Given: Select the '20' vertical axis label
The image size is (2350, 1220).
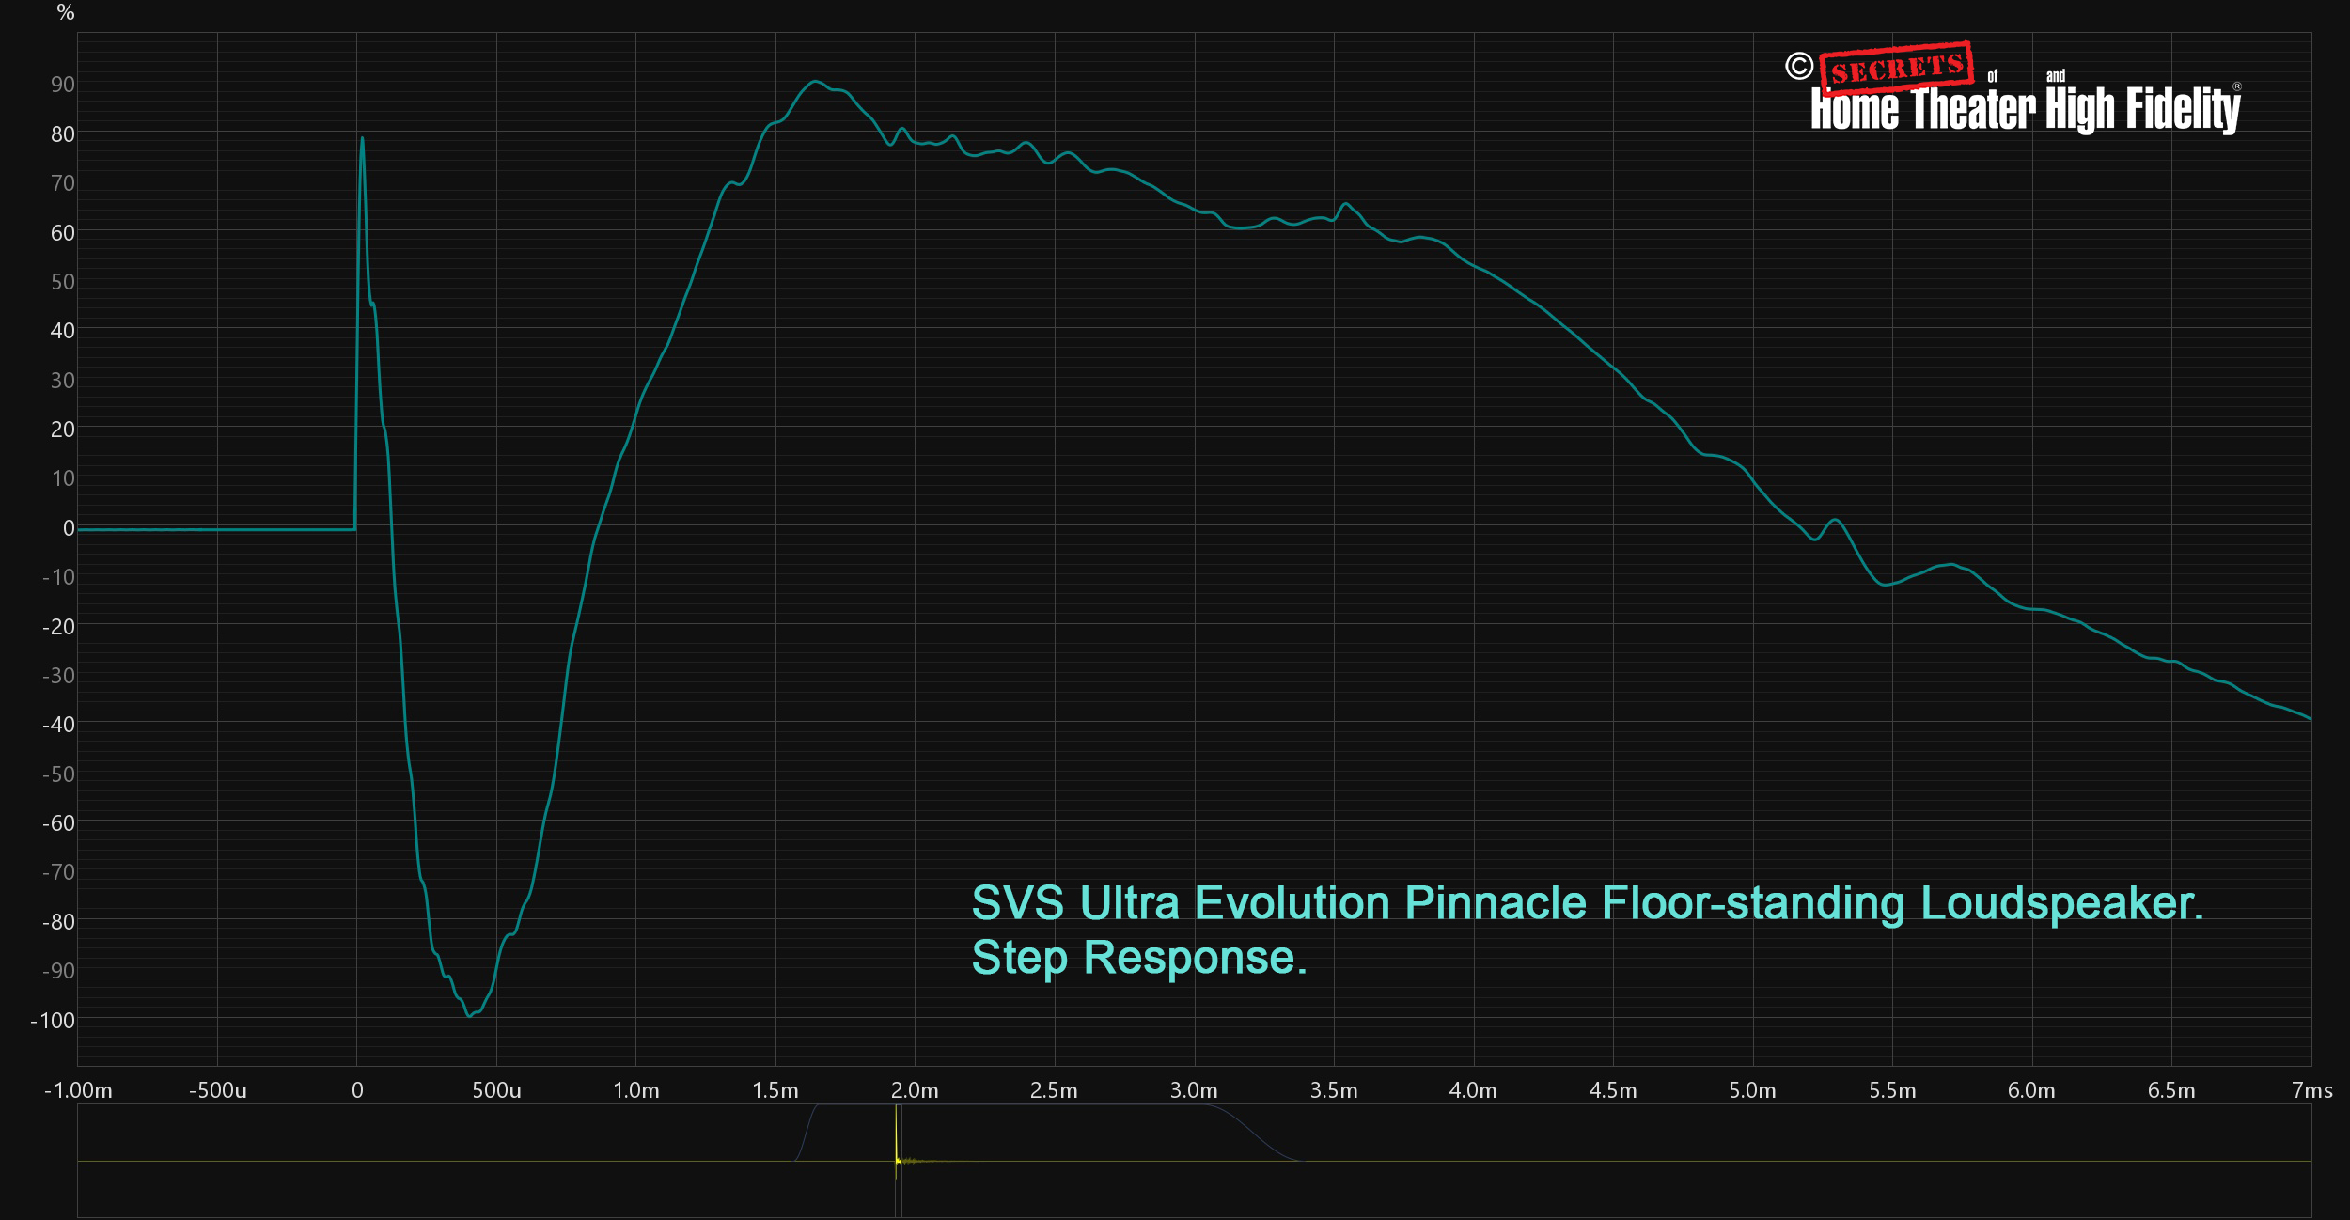Looking at the screenshot, I should (63, 430).
